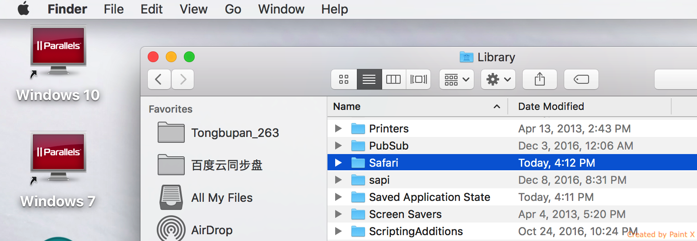Sort by the Name column header
The image size is (697, 241).
417,107
